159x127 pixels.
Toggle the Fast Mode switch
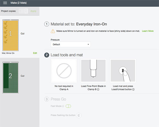pyautogui.click(x=68, y=106)
